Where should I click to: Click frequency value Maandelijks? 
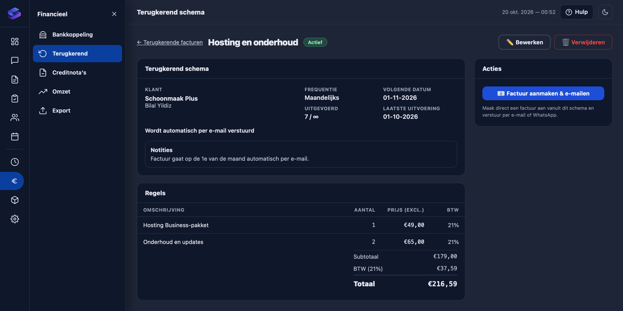(322, 98)
